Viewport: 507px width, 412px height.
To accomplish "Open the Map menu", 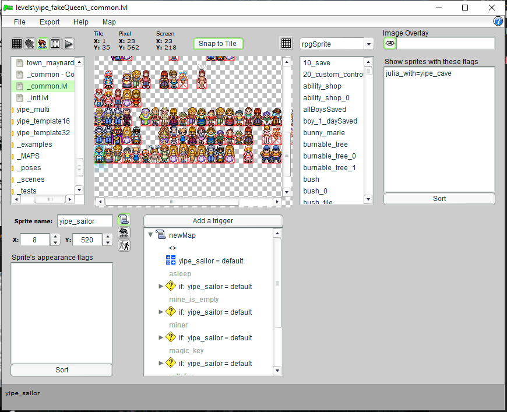I will coord(109,22).
